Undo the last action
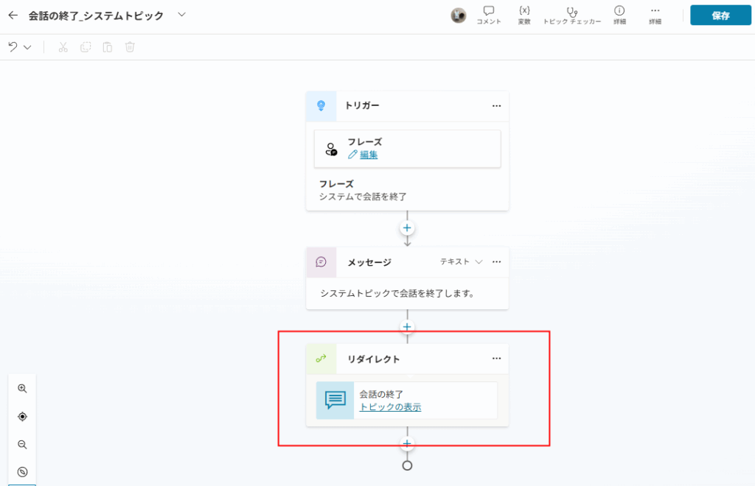The height and width of the screenshot is (486, 755). point(13,47)
